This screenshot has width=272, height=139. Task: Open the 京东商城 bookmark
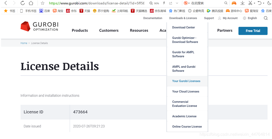coord(158,11)
